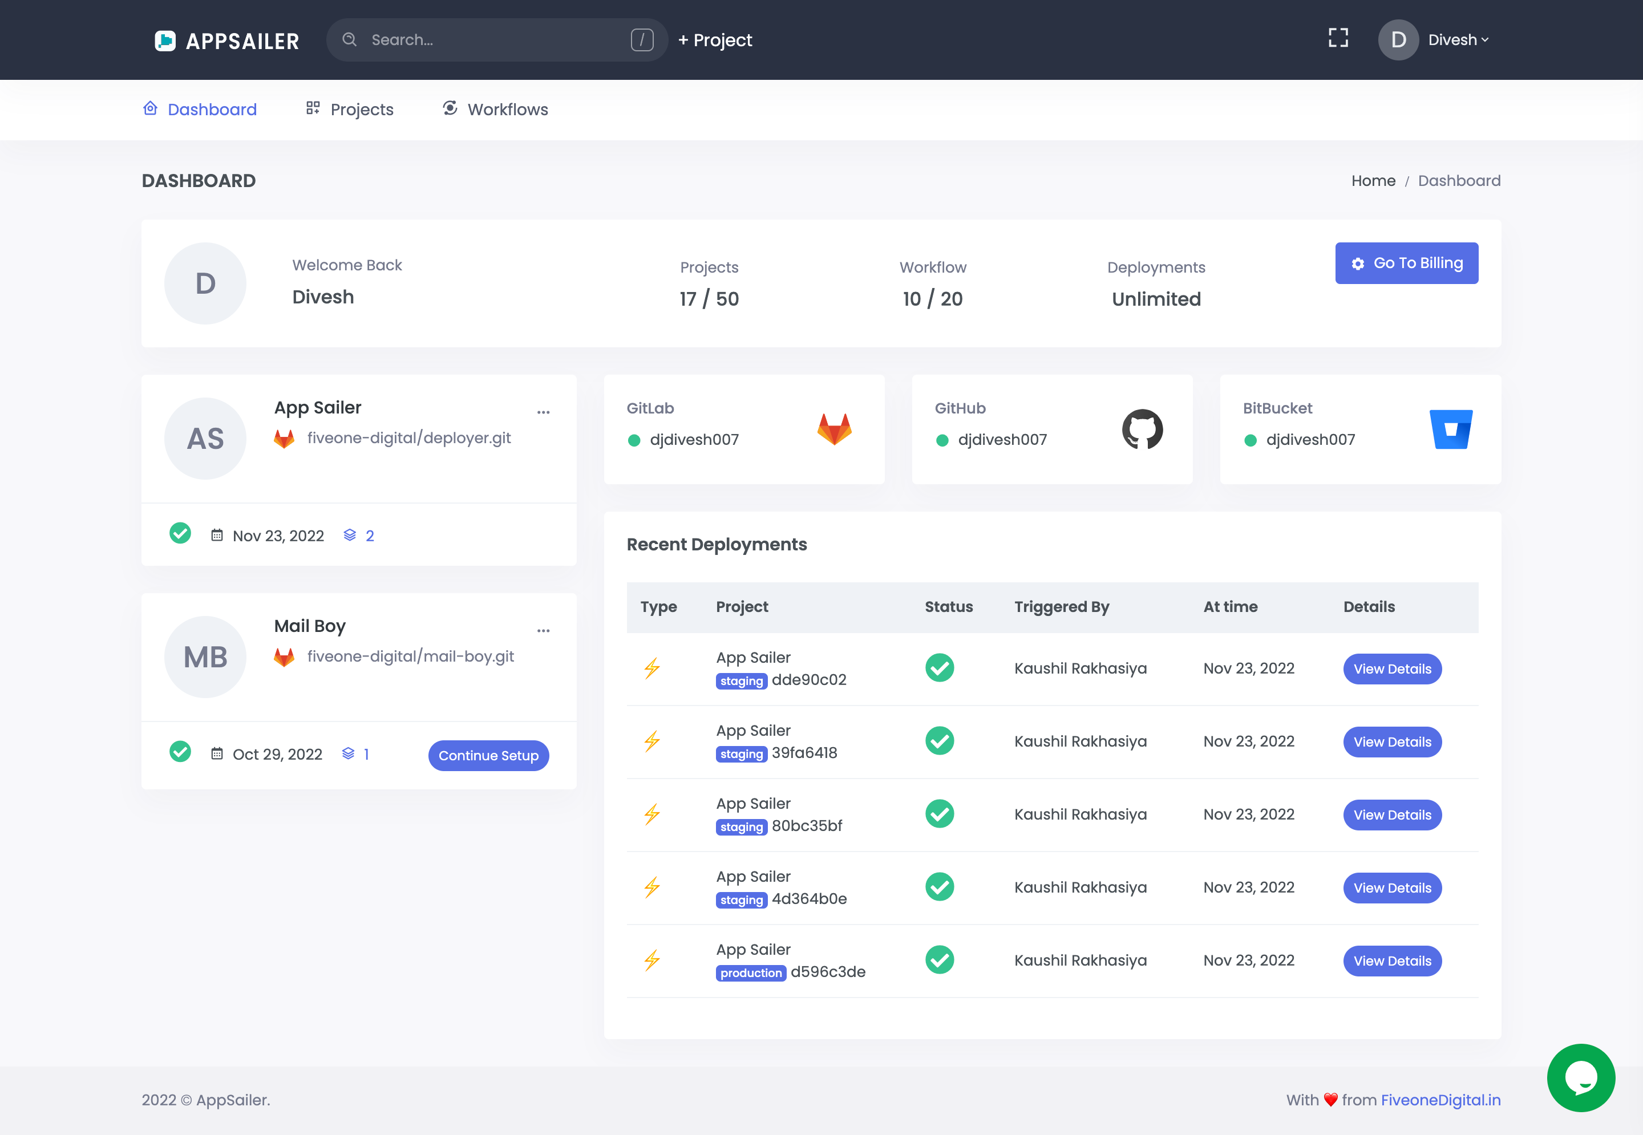Screen dimensions: 1643x1135
Task: Click djdivesh007 in GitHub card
Action: click(x=1002, y=440)
